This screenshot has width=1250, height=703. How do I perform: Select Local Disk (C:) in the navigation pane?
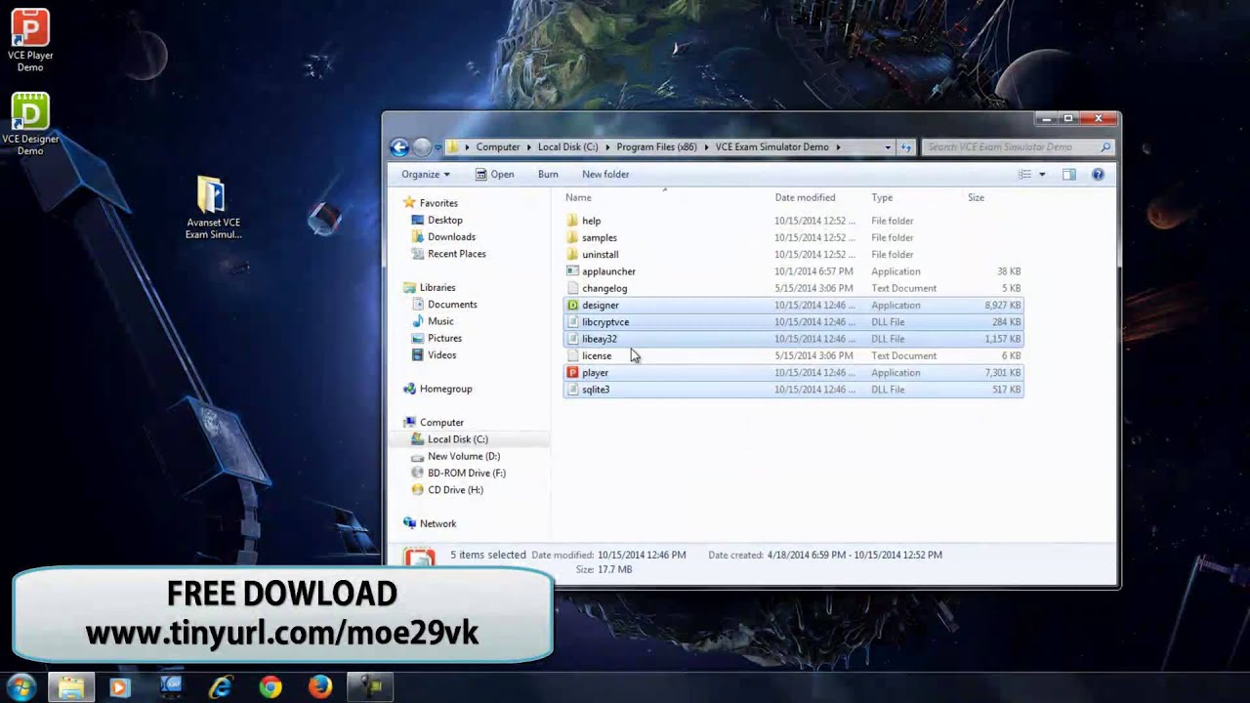pos(457,439)
